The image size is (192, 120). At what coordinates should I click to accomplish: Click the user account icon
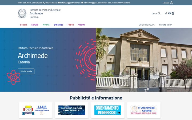[171, 3]
